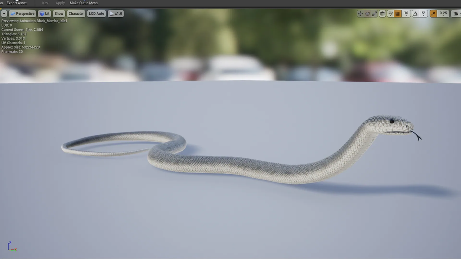Toggle grid snapping on or off
This screenshot has width=461, height=259.
click(398, 14)
